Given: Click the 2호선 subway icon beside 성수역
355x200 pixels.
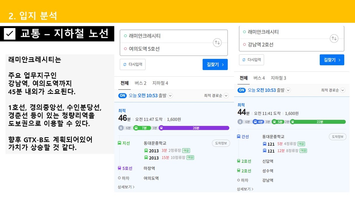Looking at the screenshot, I should (239, 171).
